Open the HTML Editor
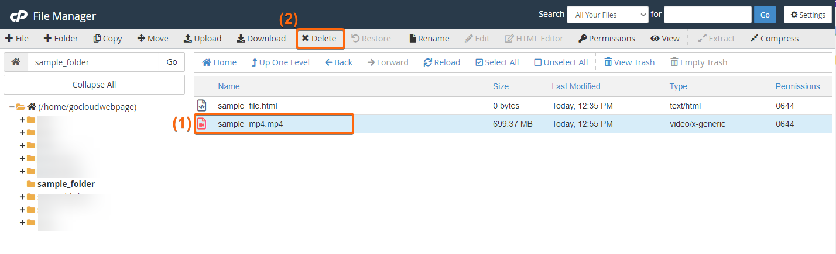Screen dimensions: 836x254 point(534,39)
